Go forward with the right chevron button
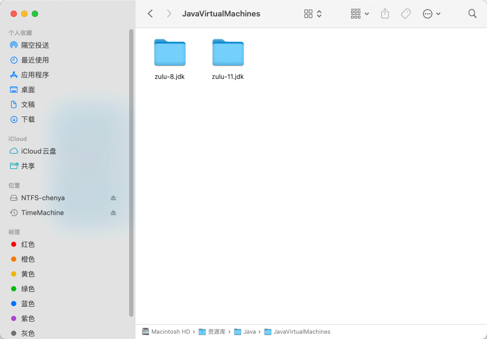This screenshot has height=339, width=487. click(x=169, y=14)
